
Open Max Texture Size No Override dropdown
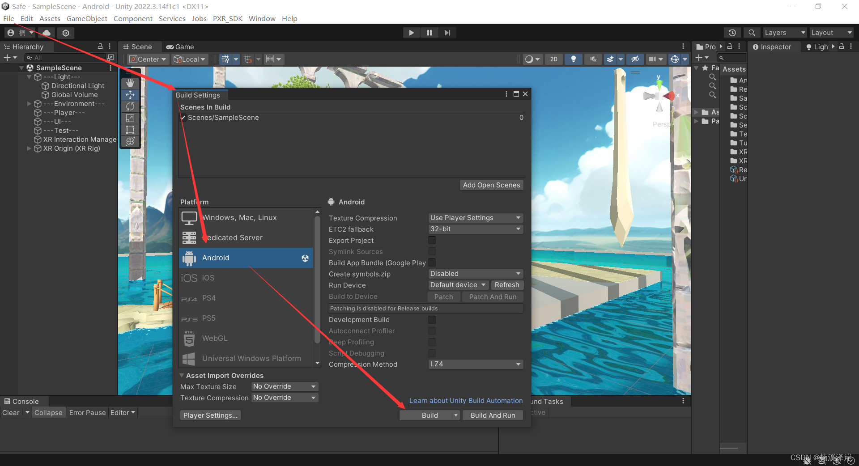point(285,386)
